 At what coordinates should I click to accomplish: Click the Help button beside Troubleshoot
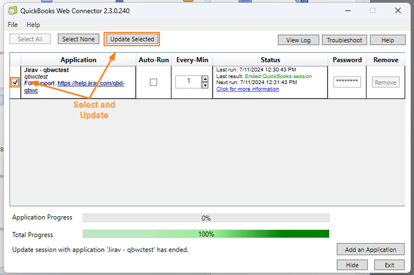pos(388,40)
